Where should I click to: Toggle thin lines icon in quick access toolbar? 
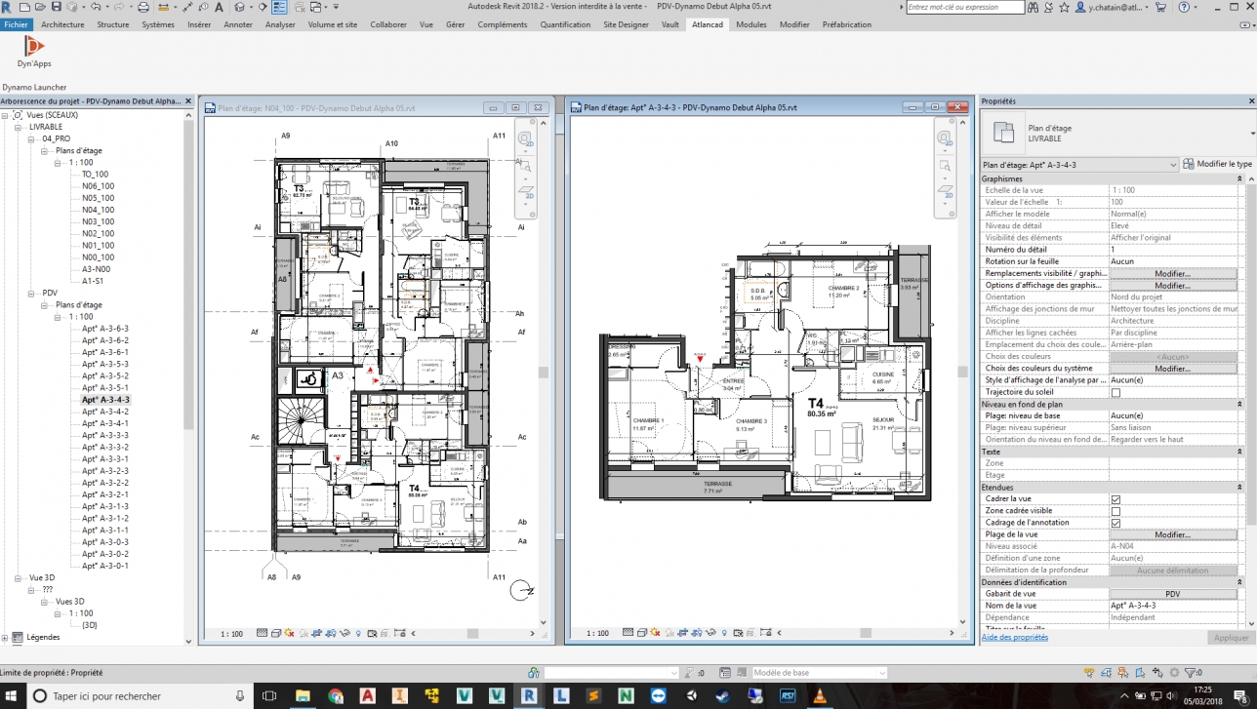[x=278, y=7]
